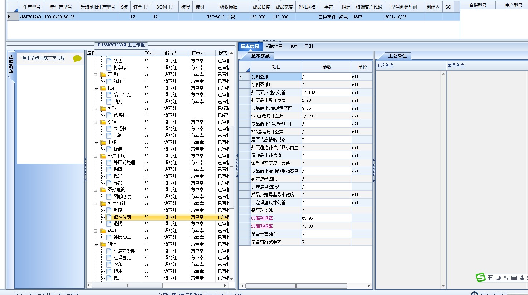Open the soft keyboard icon
This screenshot has height=295, width=528.
click(514, 278)
